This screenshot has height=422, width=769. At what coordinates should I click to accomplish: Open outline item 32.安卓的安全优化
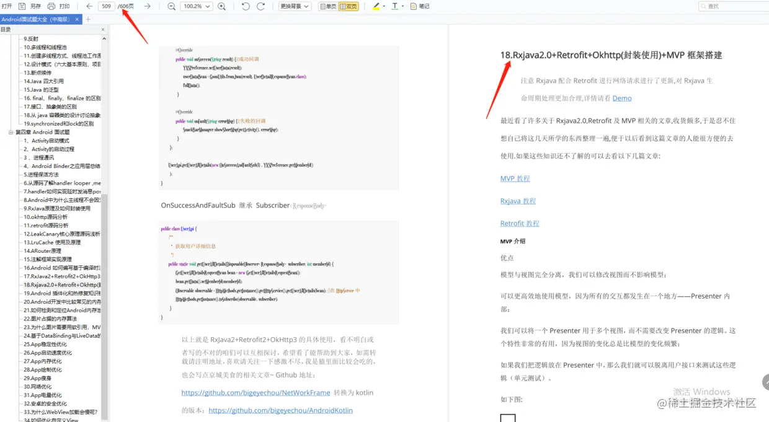pos(45,403)
